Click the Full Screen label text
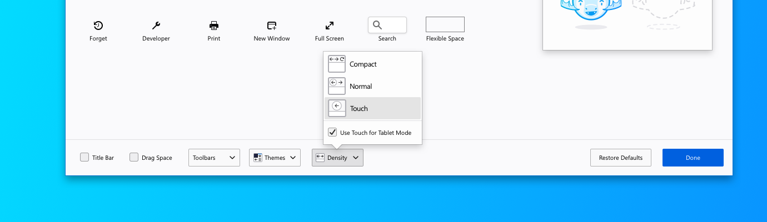The height and width of the screenshot is (222, 767). coord(330,39)
